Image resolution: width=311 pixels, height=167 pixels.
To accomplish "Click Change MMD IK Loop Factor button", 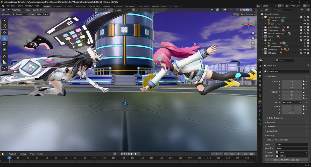I will 286,160.
